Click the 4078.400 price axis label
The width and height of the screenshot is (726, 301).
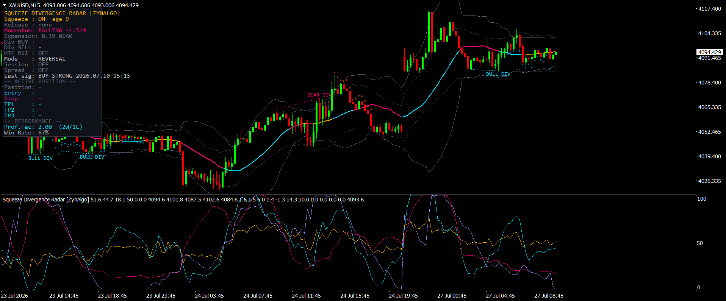point(710,83)
